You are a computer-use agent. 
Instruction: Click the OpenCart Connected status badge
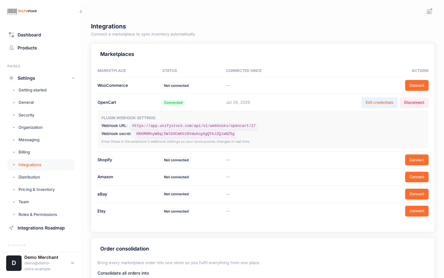point(173,103)
